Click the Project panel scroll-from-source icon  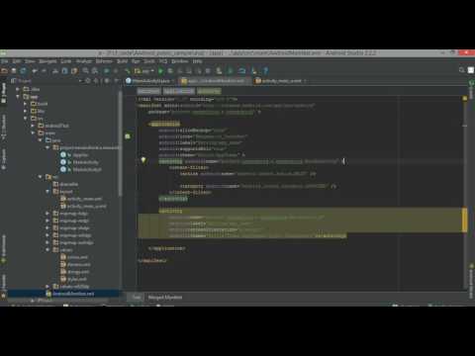(x=88, y=81)
